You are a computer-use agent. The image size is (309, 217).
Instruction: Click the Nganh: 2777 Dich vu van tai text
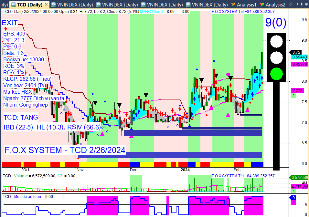[x=35, y=98]
